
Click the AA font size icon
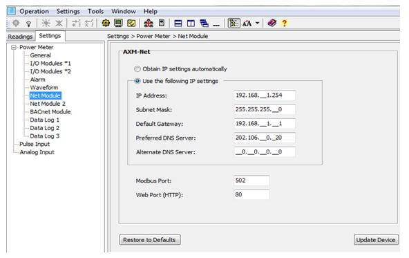pyautogui.click(x=247, y=24)
